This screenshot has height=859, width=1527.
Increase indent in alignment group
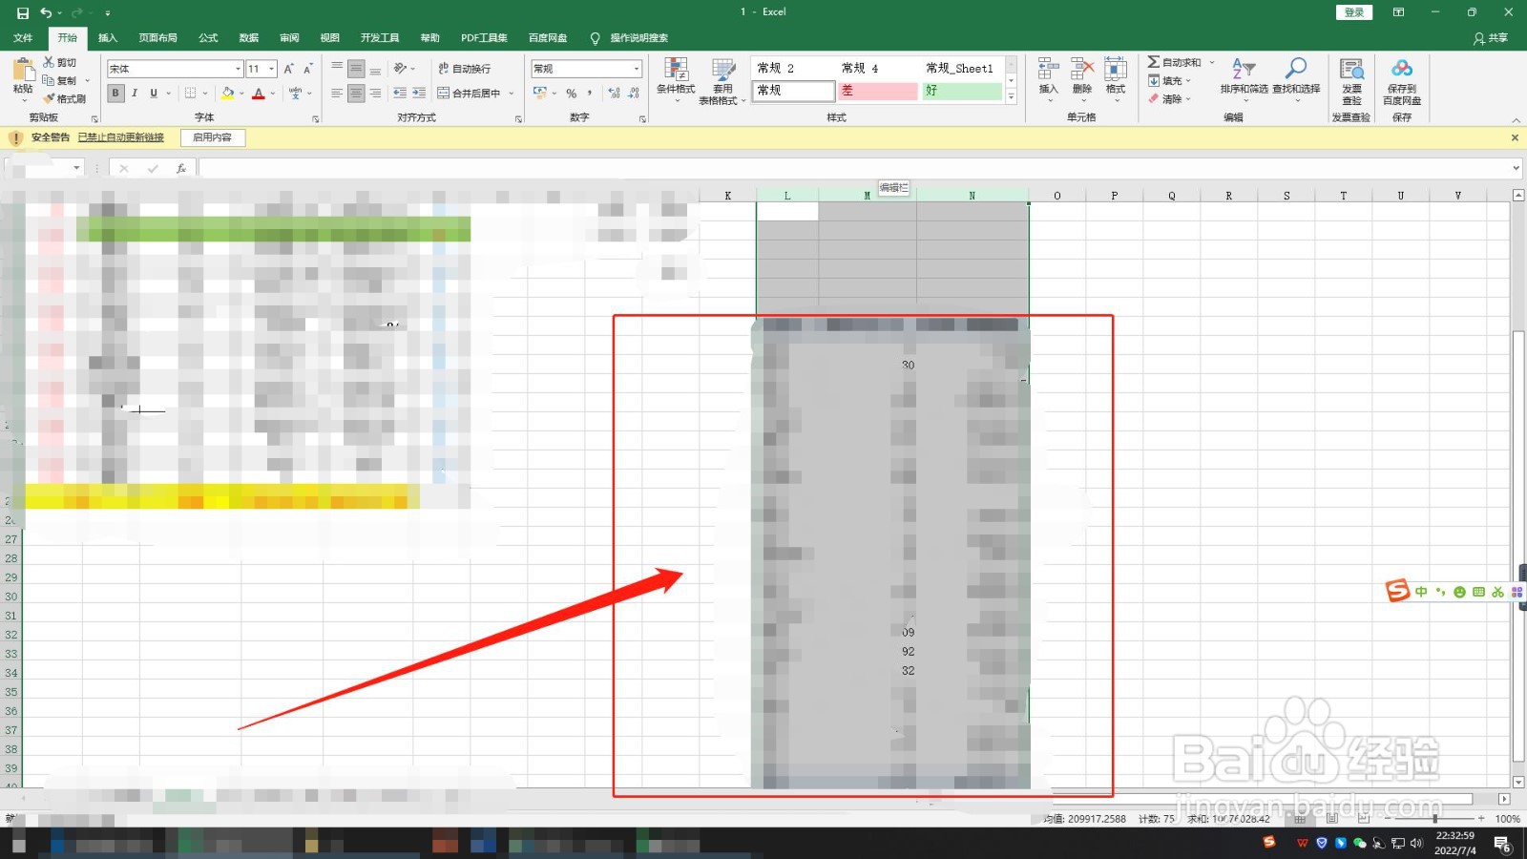pos(419,94)
